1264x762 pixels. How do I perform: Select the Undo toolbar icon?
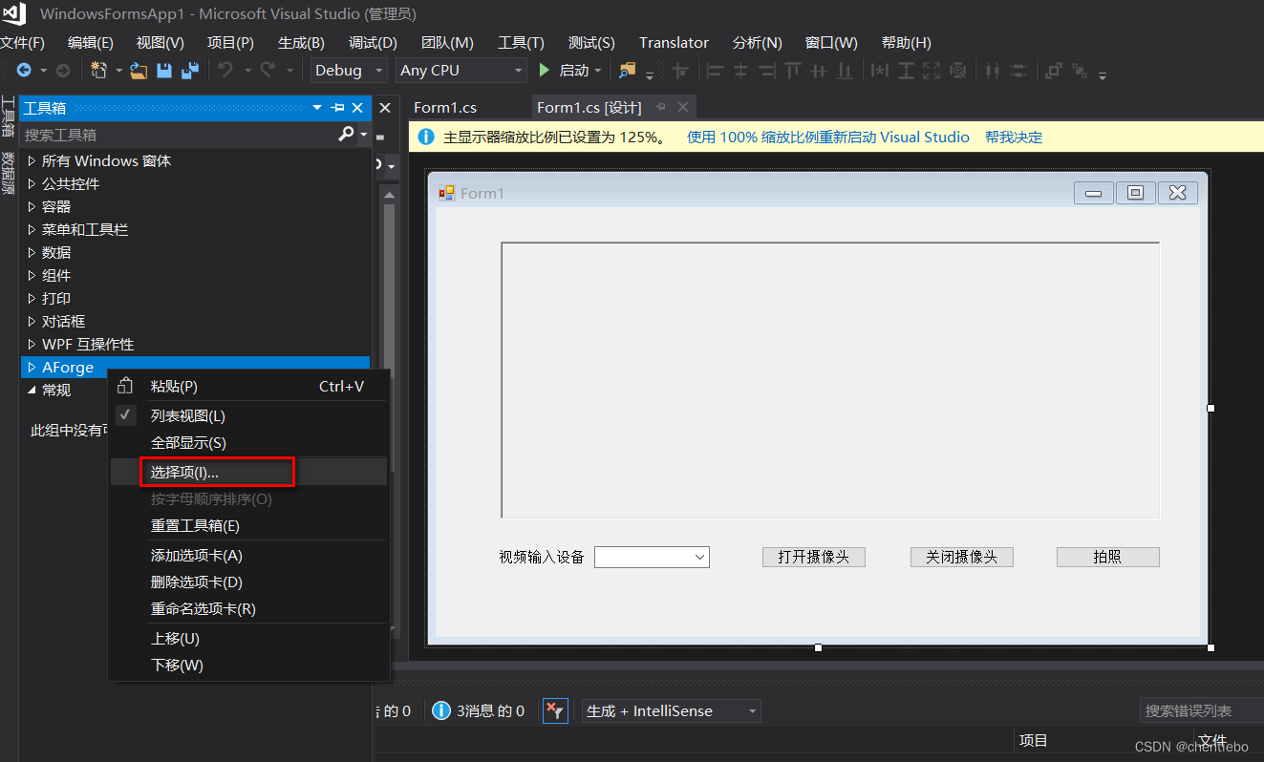click(x=227, y=70)
